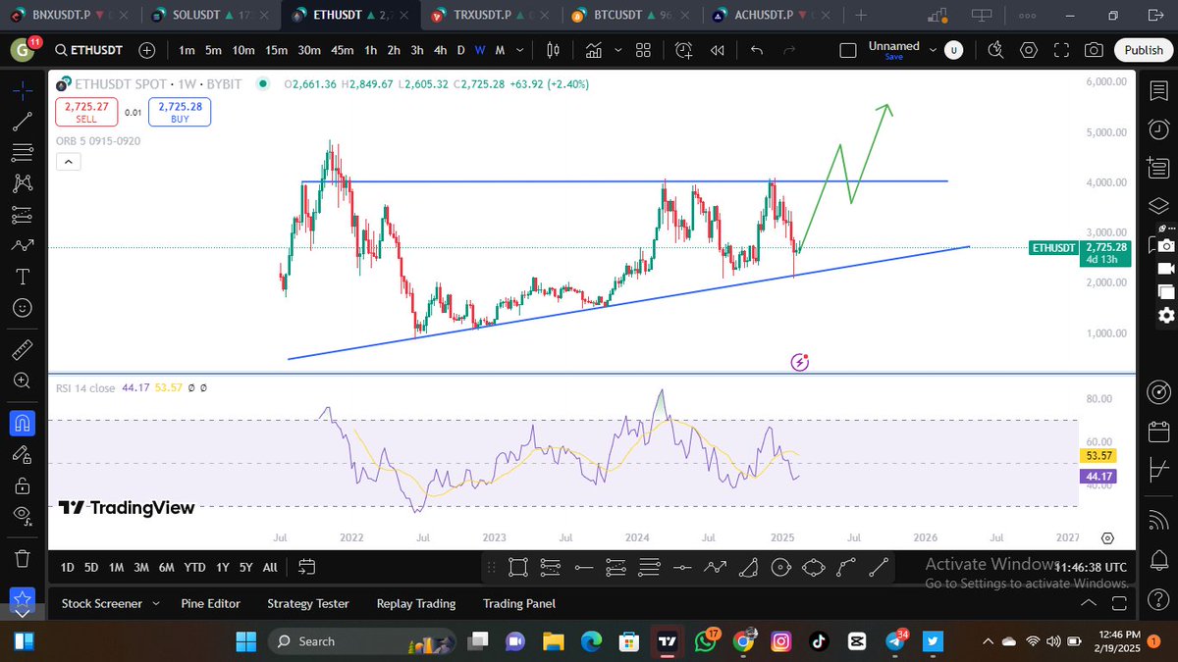Select the ruler measure tool
The image size is (1178, 662).
[x=23, y=348]
